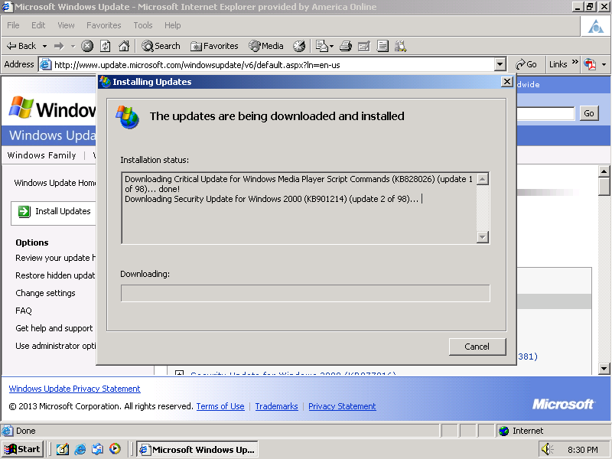Open Review your update history
Viewport: 612px width, 459px height.
[55, 258]
